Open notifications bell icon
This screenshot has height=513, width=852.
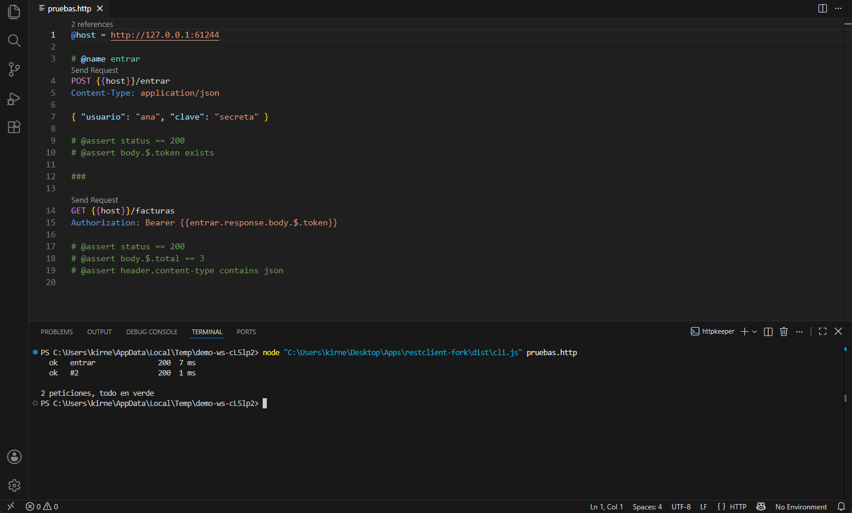841,506
